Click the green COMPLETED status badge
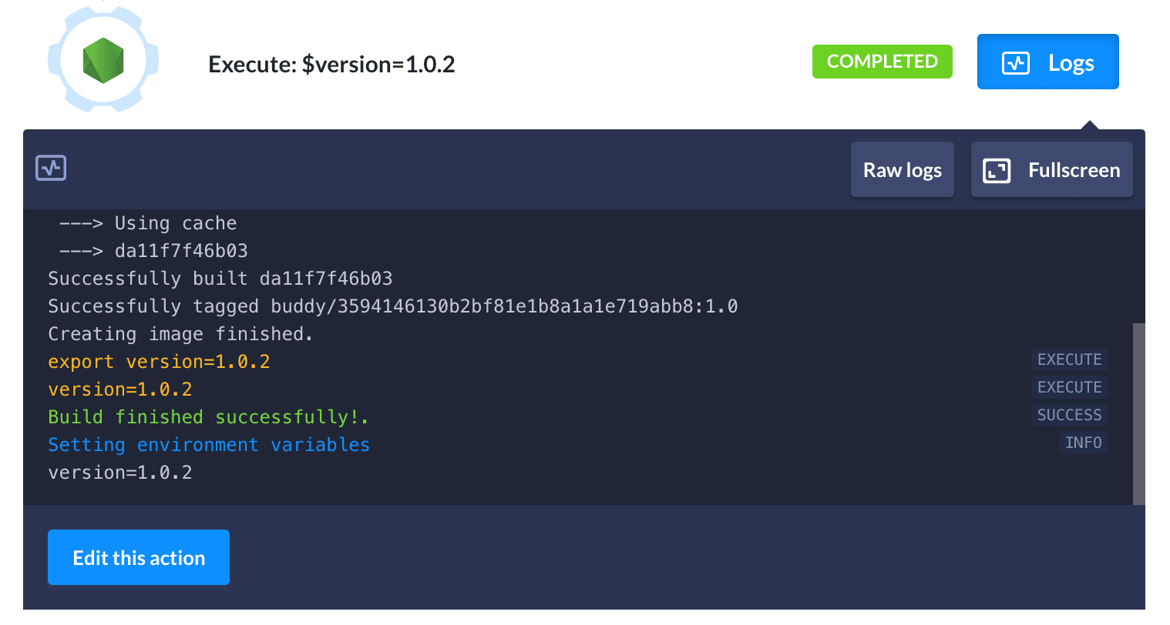This screenshot has width=1170, height=625. click(882, 62)
